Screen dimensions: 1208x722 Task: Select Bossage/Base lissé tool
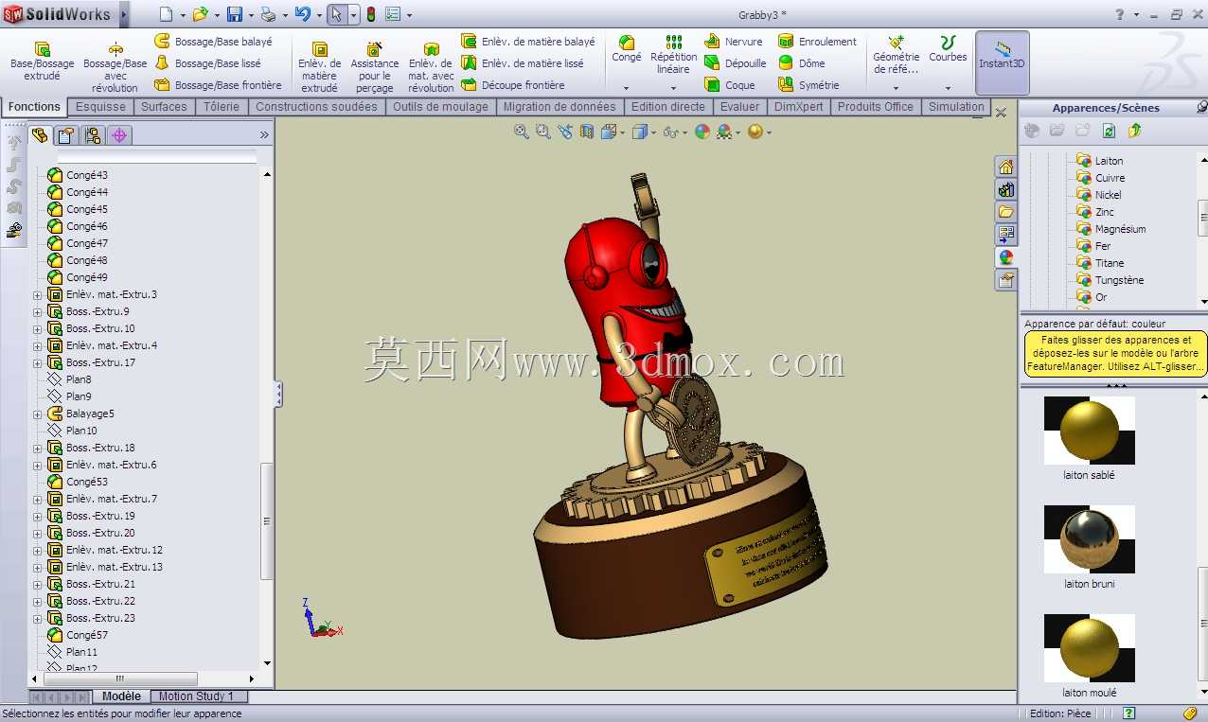207,63
